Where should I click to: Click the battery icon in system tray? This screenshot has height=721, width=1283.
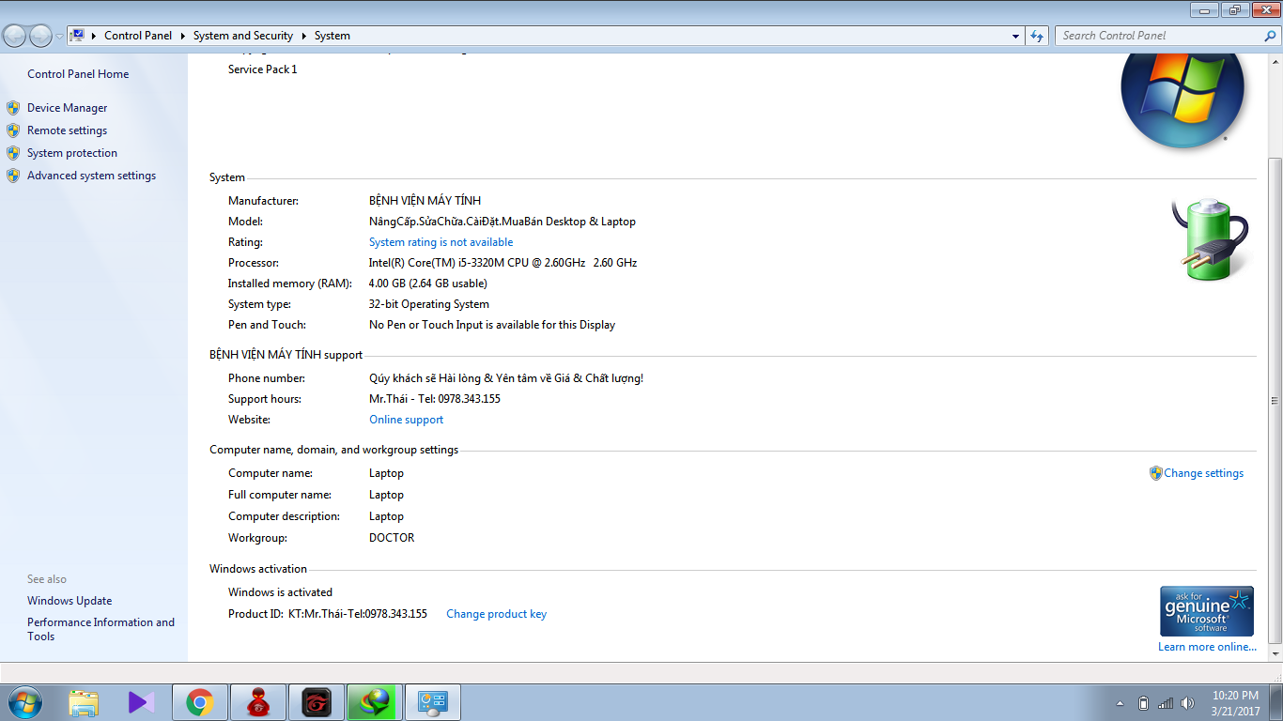(1143, 703)
